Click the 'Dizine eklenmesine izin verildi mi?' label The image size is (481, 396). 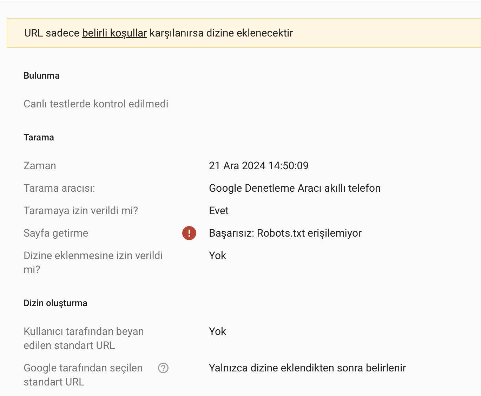coord(93,263)
